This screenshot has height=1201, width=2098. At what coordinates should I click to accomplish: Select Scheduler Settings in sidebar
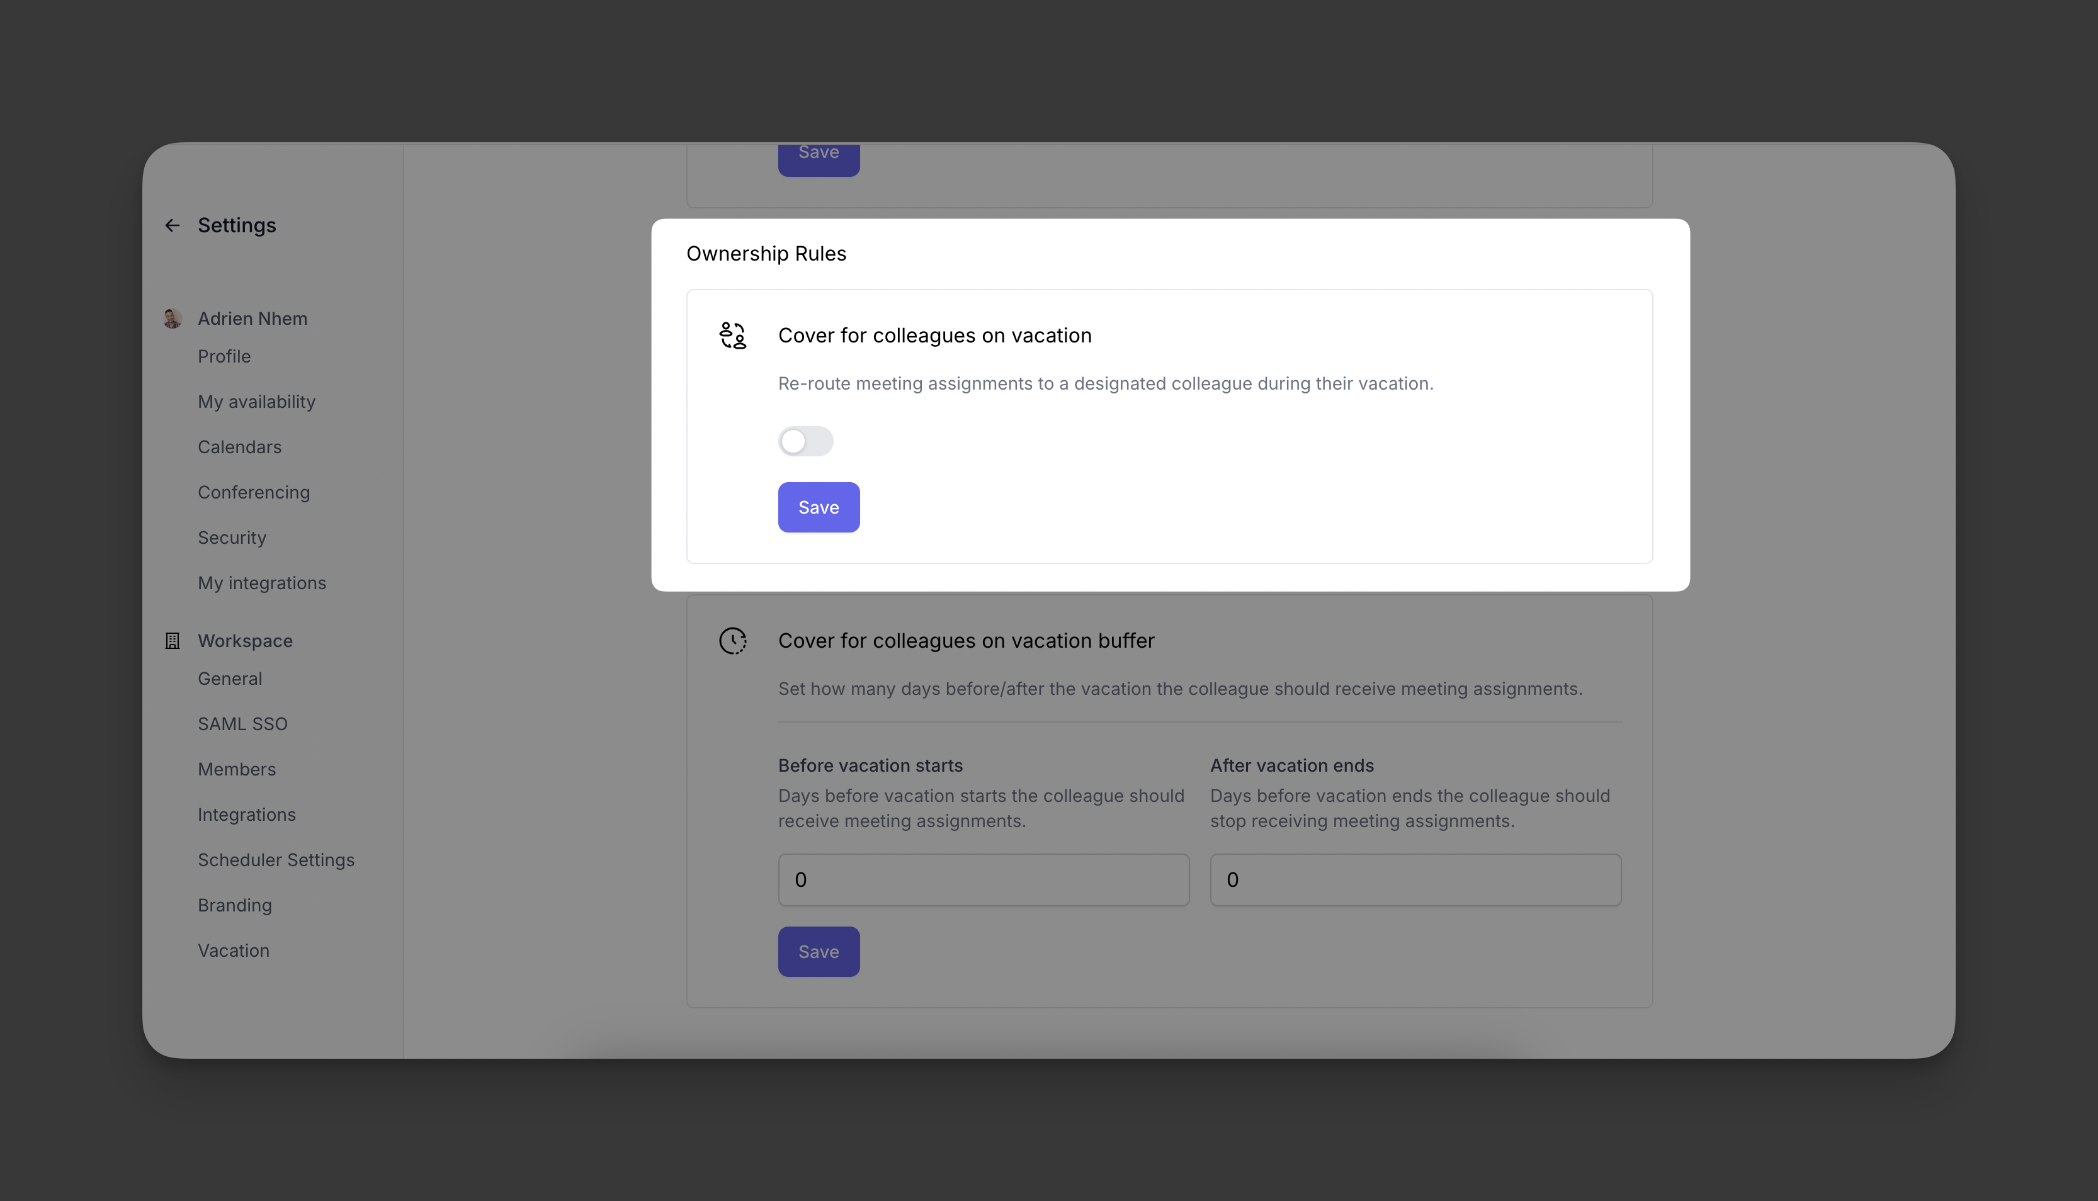276,860
